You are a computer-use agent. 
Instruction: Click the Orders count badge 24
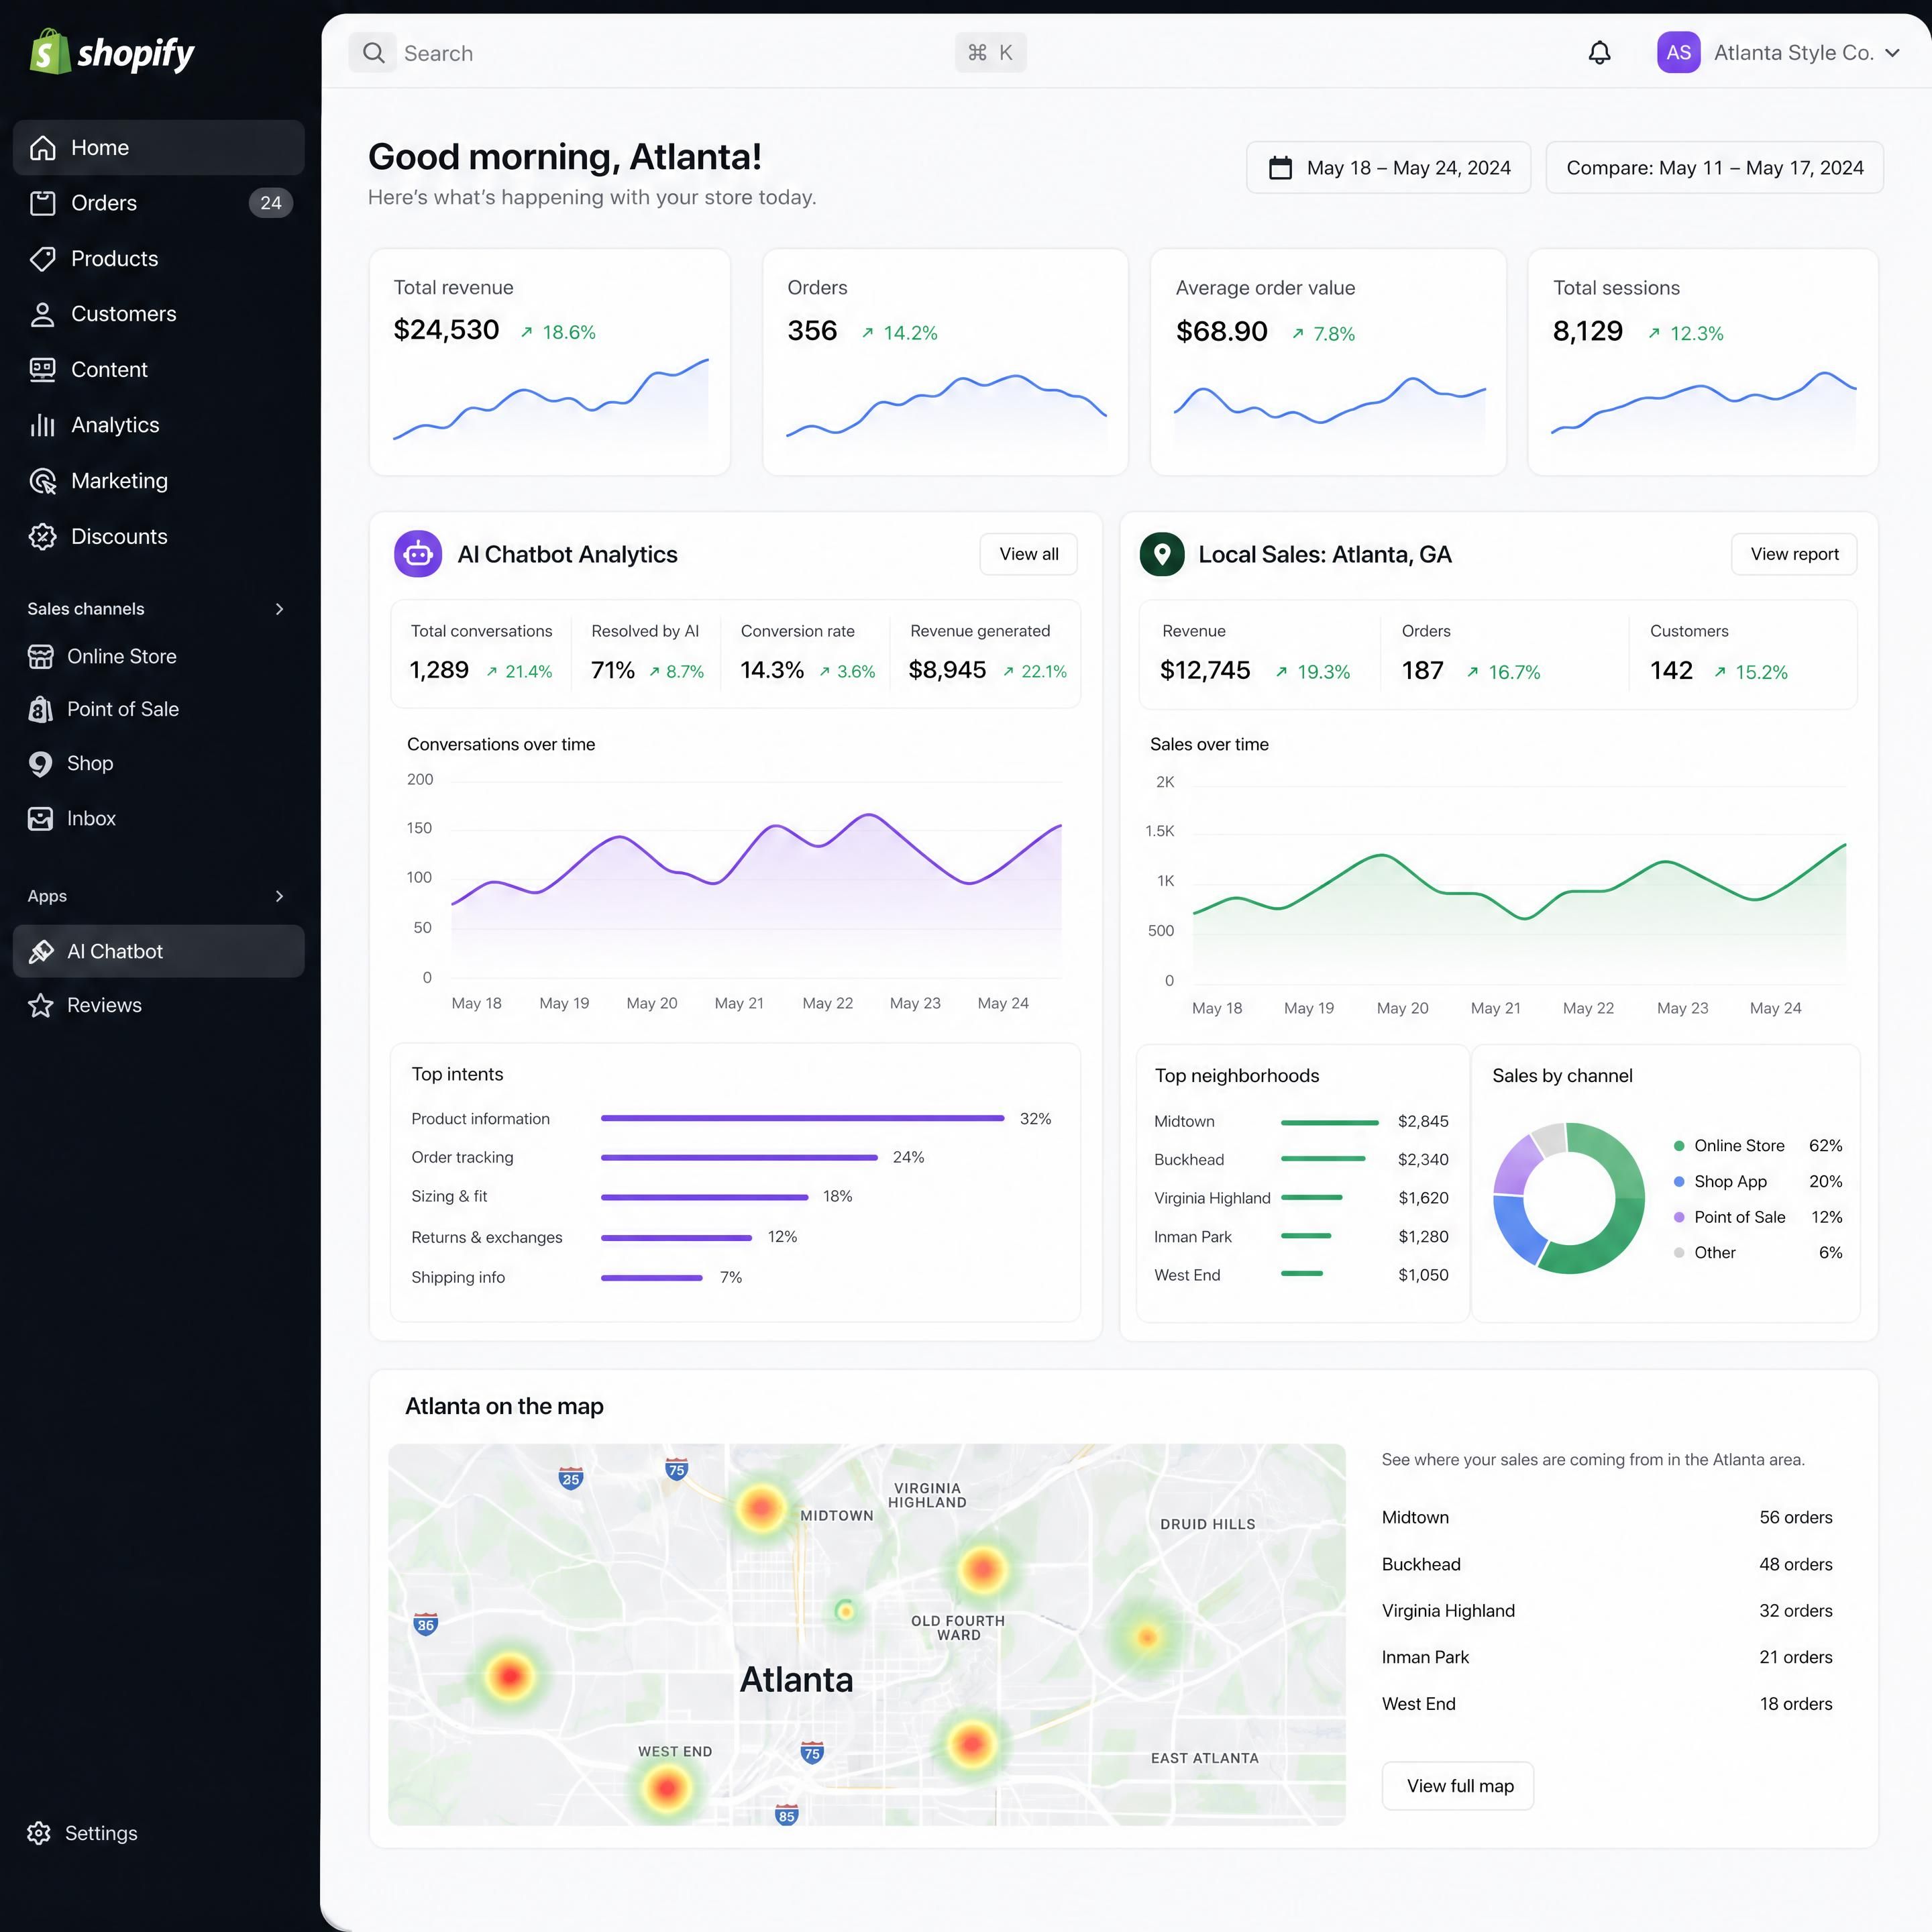point(270,203)
